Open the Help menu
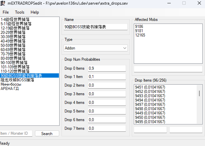Viewport: 205px width, 146px height. (x=35, y=12)
